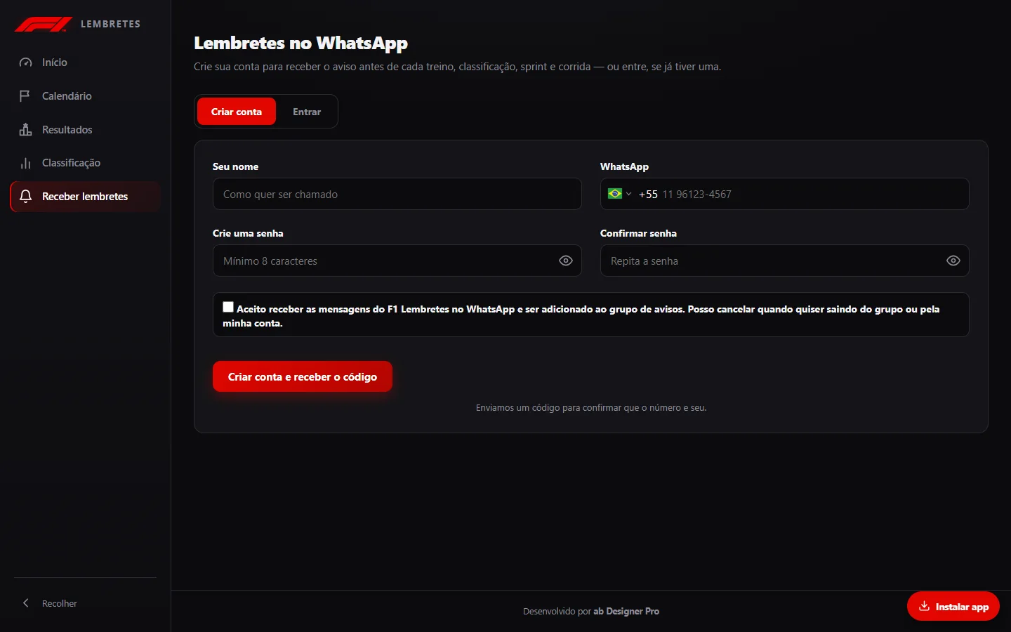Viewport: 1011px width, 632px height.
Task: Open Calendário from the sidebar
Action: tap(85, 96)
